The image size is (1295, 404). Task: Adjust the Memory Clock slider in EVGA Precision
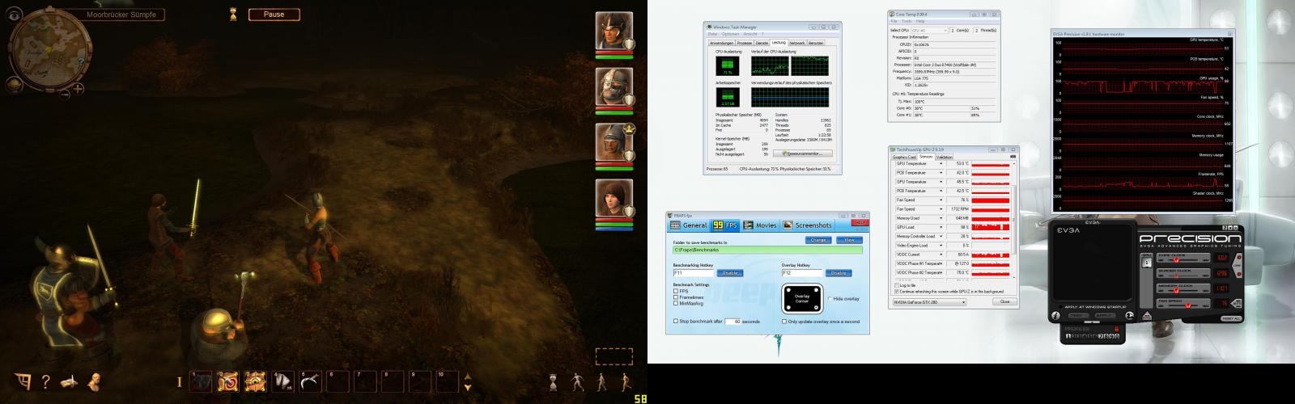pyautogui.click(x=1175, y=290)
